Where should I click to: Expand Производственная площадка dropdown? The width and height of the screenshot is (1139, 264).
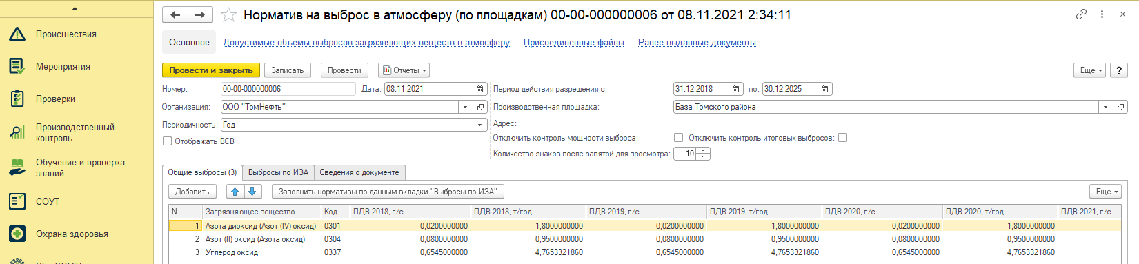(1106, 107)
